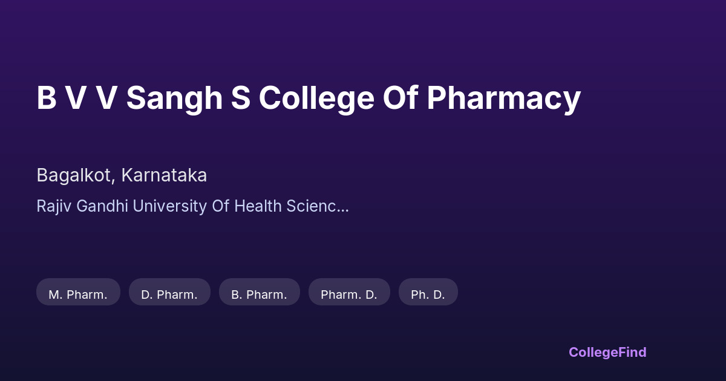The image size is (726, 381).
Task: Click the Bagalkot, Karnataka location line
Action: 122,175
